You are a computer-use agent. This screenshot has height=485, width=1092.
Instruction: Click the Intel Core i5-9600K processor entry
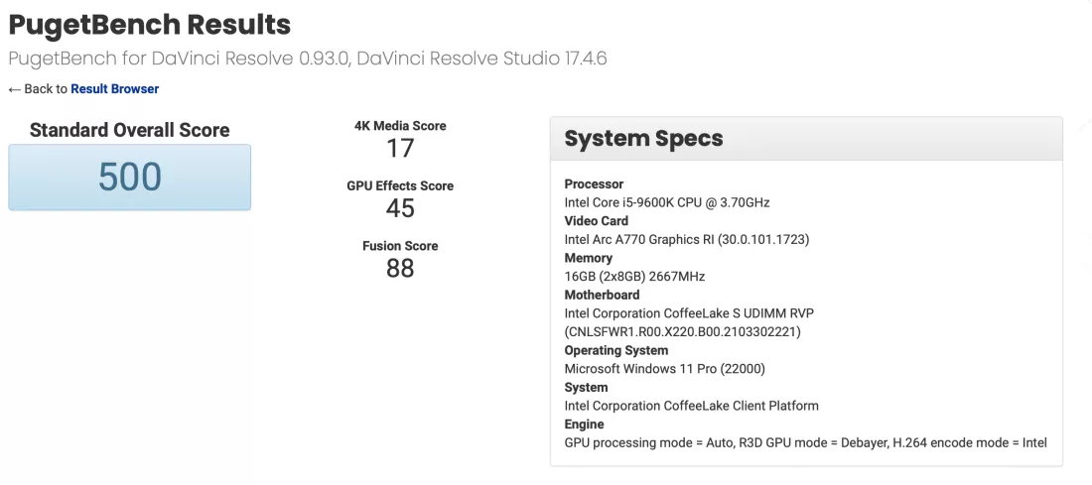coord(666,202)
